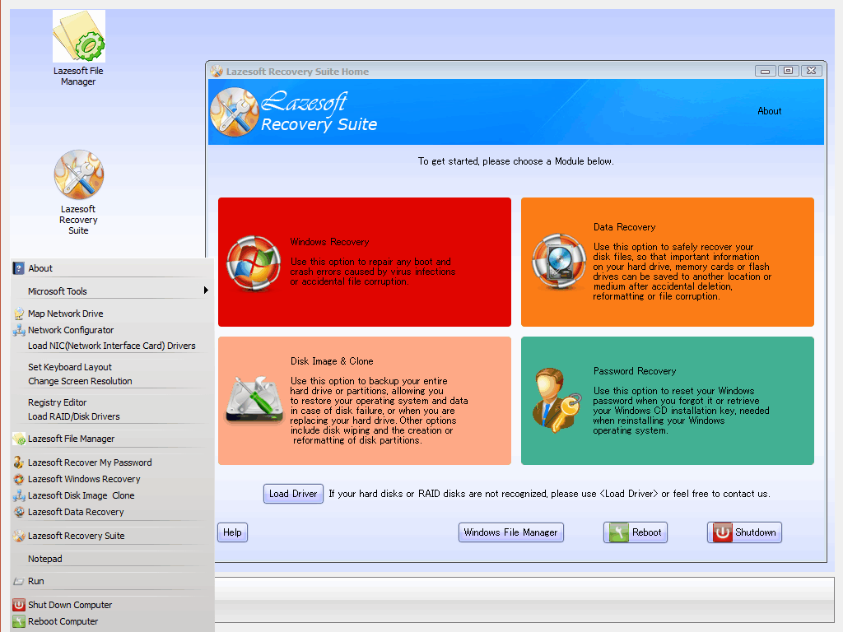Click the Help button

coord(232,532)
